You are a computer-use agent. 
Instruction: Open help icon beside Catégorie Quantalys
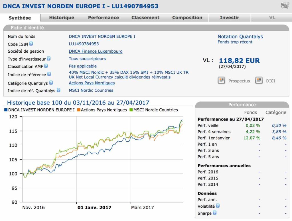(x=51, y=83)
